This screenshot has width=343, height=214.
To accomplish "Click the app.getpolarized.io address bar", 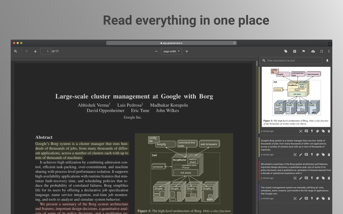I will coord(171,43).
